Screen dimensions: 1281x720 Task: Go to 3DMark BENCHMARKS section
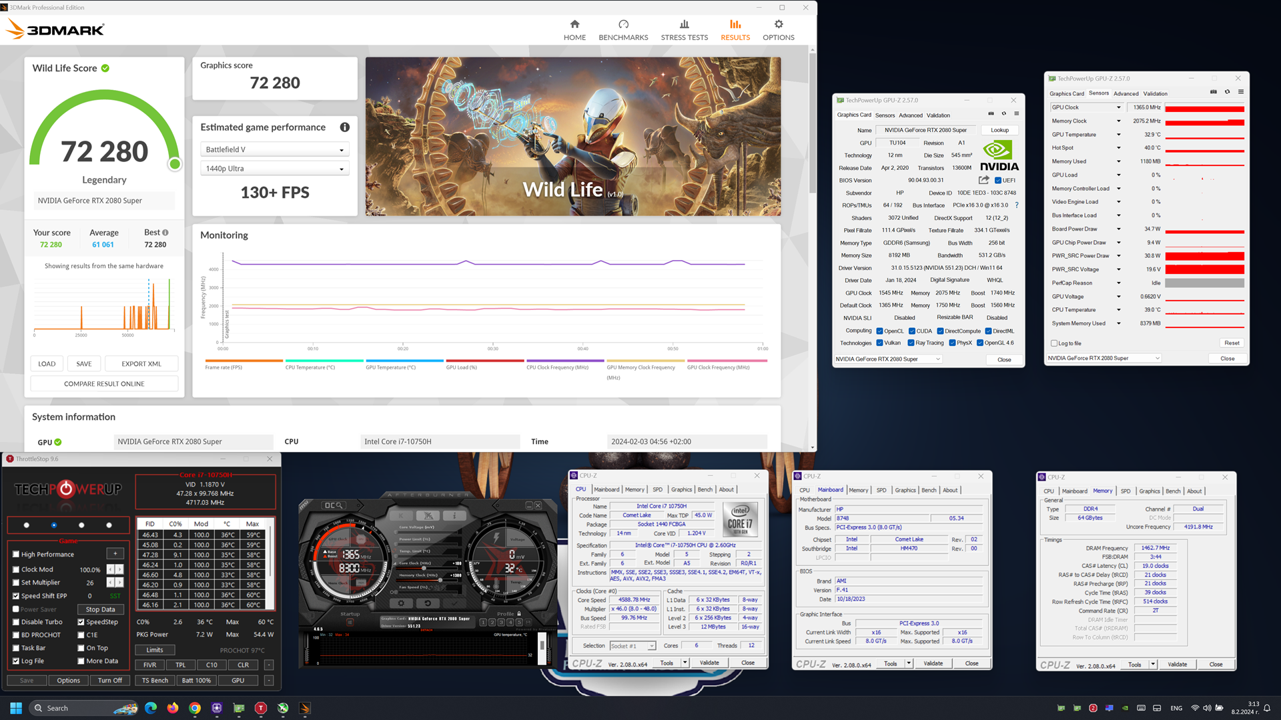click(623, 30)
